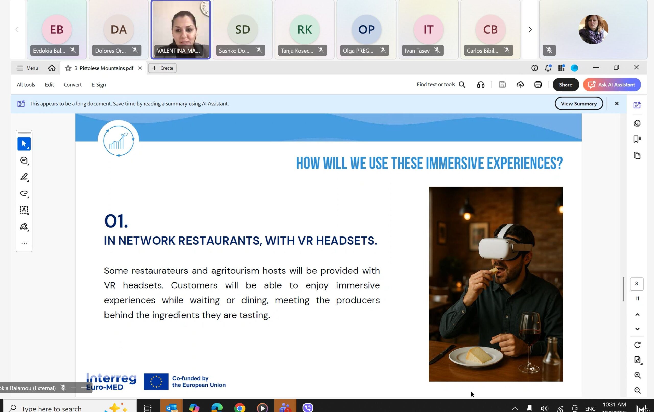Image resolution: width=654 pixels, height=412 pixels.
Task: Click the View Summary button
Action: pos(578,104)
